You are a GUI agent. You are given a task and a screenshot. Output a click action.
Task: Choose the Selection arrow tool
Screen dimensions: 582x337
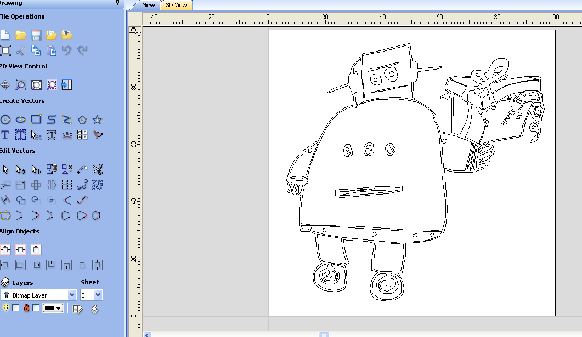[5, 169]
